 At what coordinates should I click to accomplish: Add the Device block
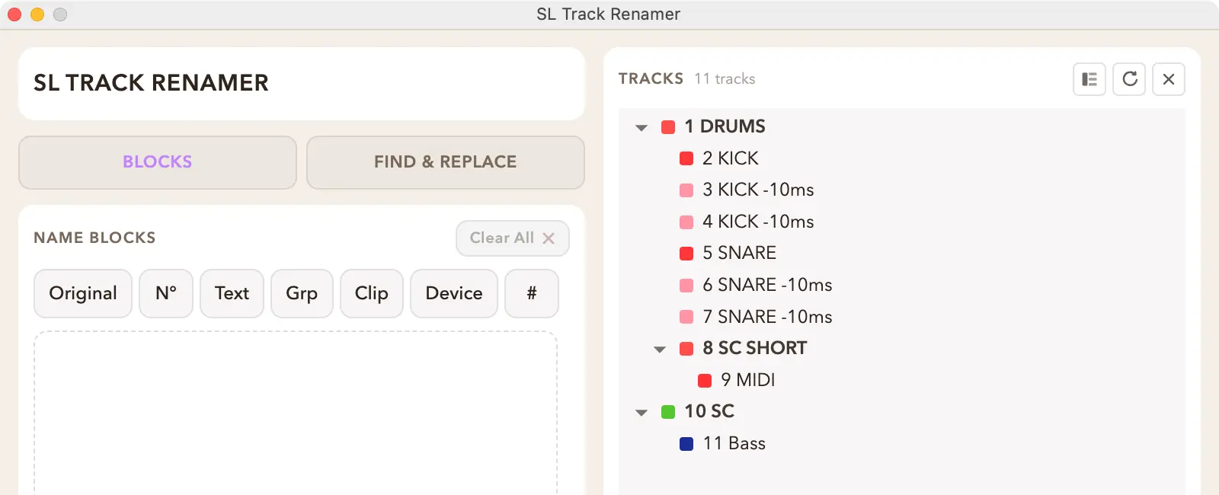(x=454, y=293)
